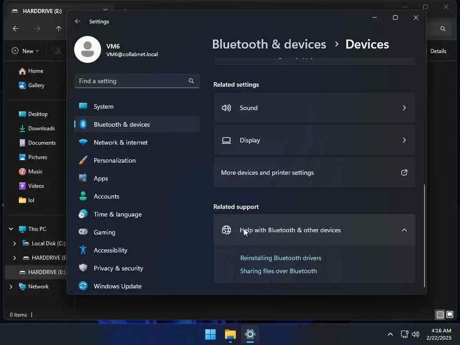
Task: Click into the Find a setting field
Action: click(137, 81)
